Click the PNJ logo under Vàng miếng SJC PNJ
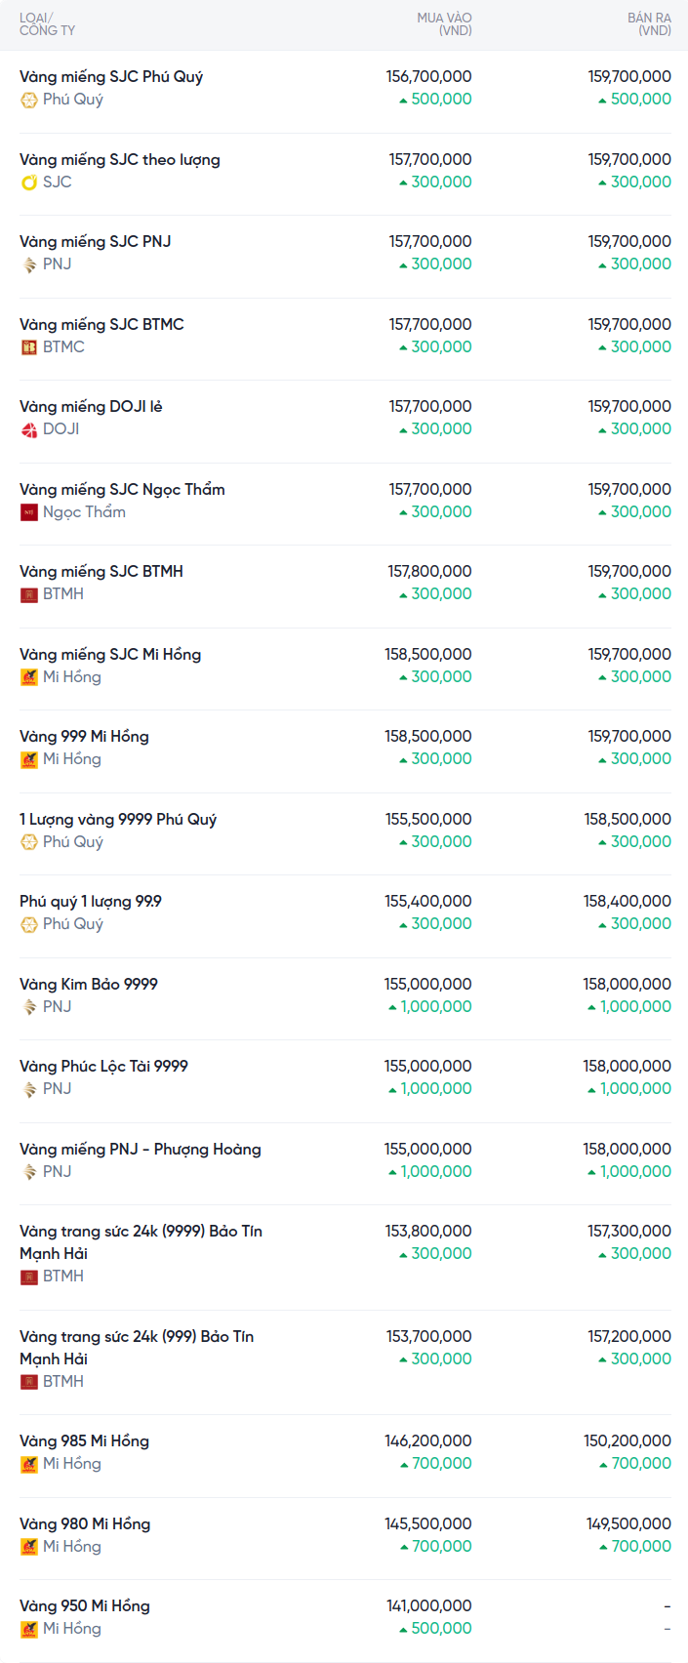The width and height of the screenshot is (688, 1663). [29, 264]
